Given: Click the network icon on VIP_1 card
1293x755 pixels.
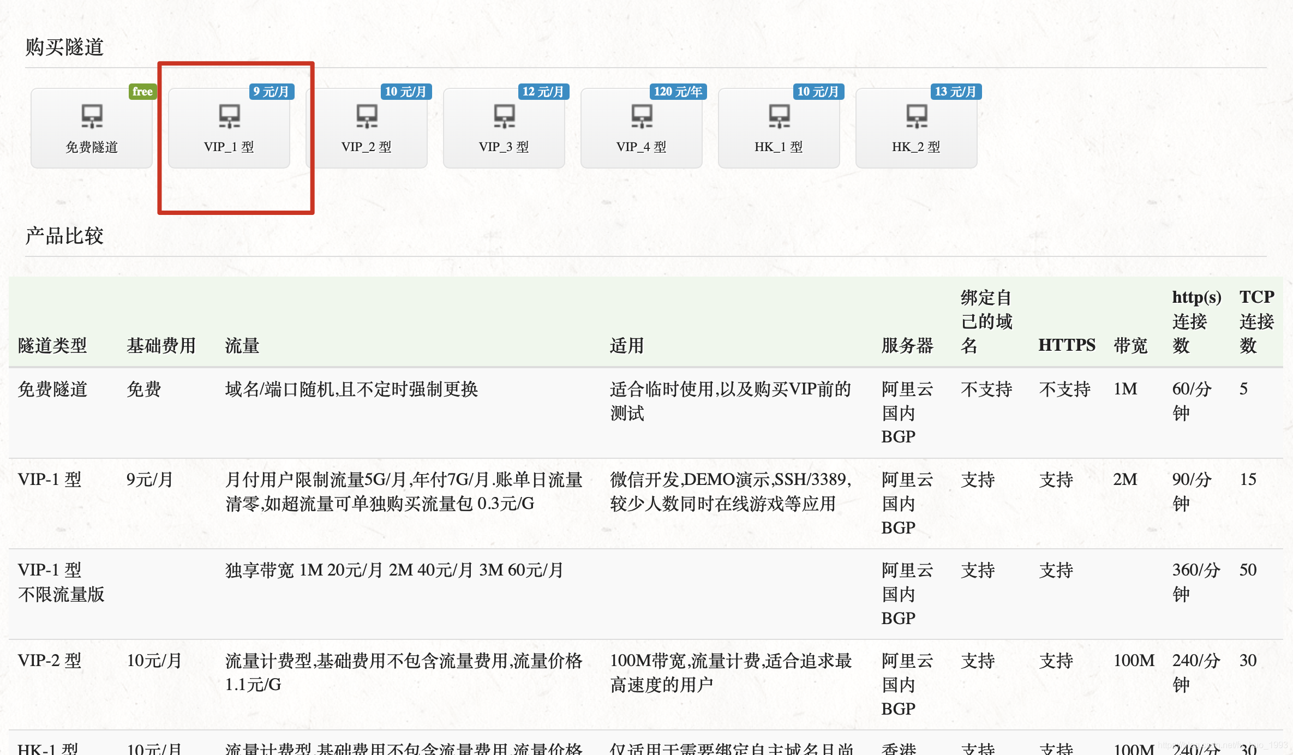Looking at the screenshot, I should (229, 116).
